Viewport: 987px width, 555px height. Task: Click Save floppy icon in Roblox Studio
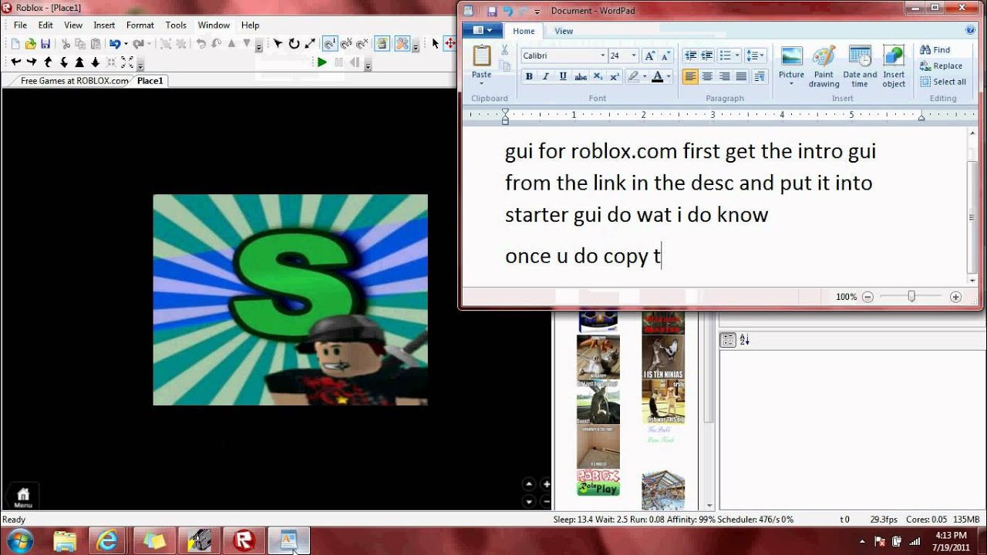[x=45, y=44]
